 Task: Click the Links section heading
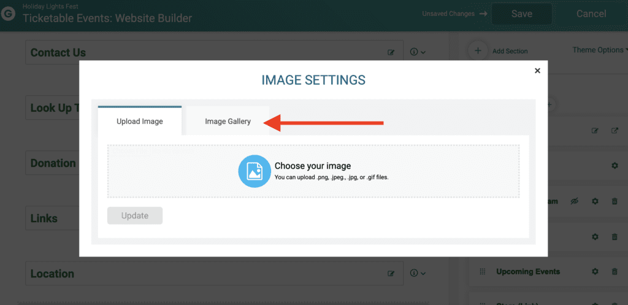(x=44, y=218)
